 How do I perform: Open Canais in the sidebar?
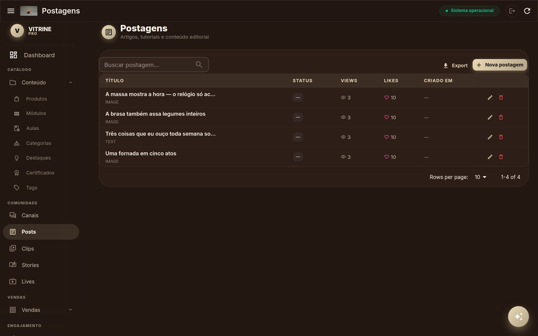(41, 215)
